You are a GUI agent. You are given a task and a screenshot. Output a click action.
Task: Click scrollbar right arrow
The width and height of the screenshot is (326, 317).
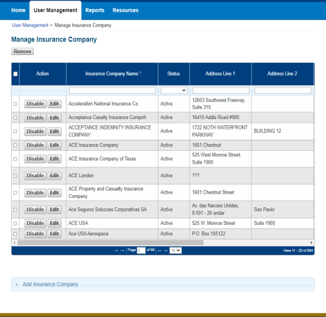(311, 242)
